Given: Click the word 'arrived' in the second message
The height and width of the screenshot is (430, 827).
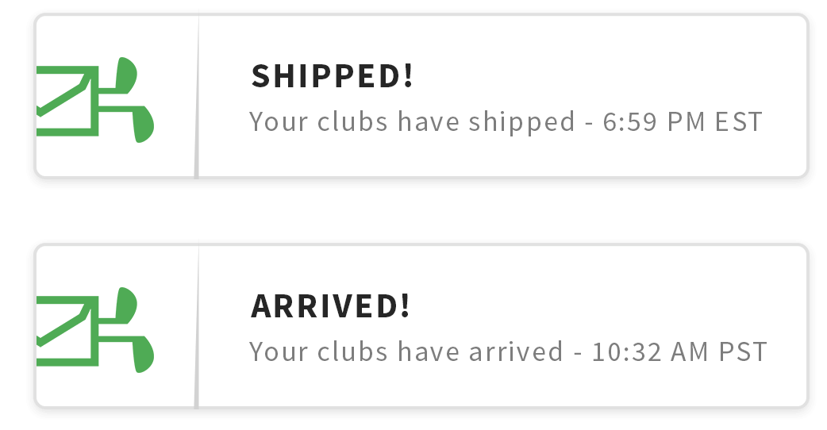Looking at the screenshot, I should click(x=516, y=352).
